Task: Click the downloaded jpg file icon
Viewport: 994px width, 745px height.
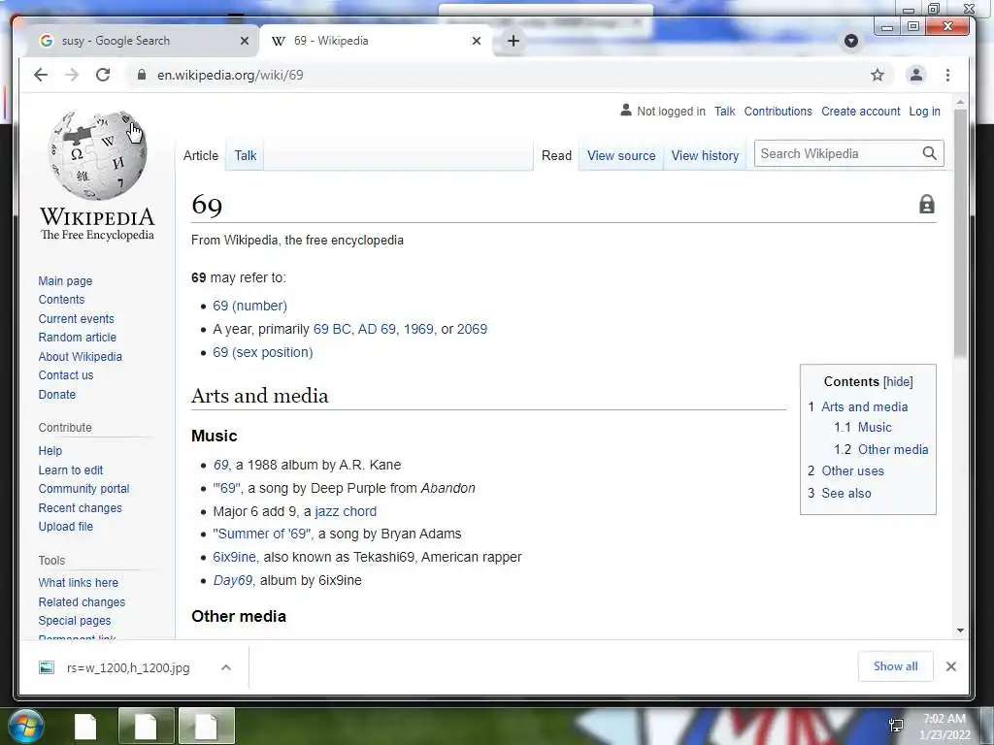Action: coord(47,667)
